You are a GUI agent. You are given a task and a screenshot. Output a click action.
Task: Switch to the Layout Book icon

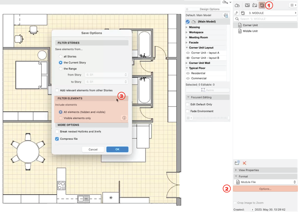coord(255,5)
